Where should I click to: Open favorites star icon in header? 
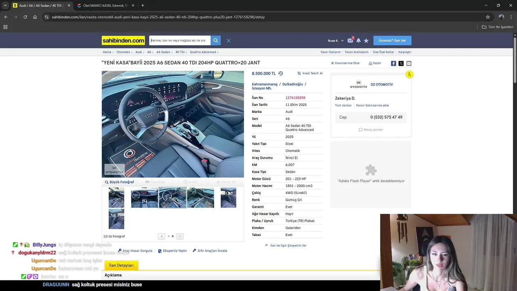coord(366,40)
